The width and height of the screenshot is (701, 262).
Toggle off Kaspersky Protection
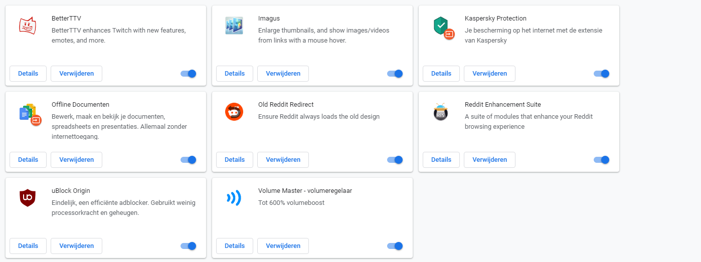(602, 74)
